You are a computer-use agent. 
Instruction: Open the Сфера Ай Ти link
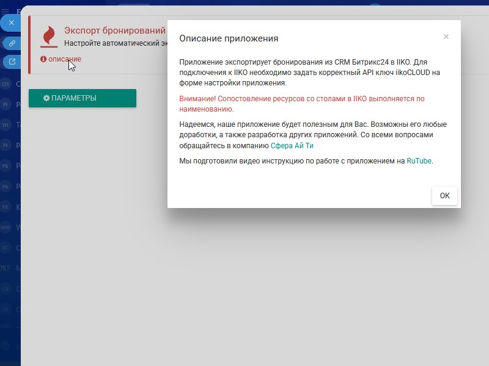coord(292,146)
